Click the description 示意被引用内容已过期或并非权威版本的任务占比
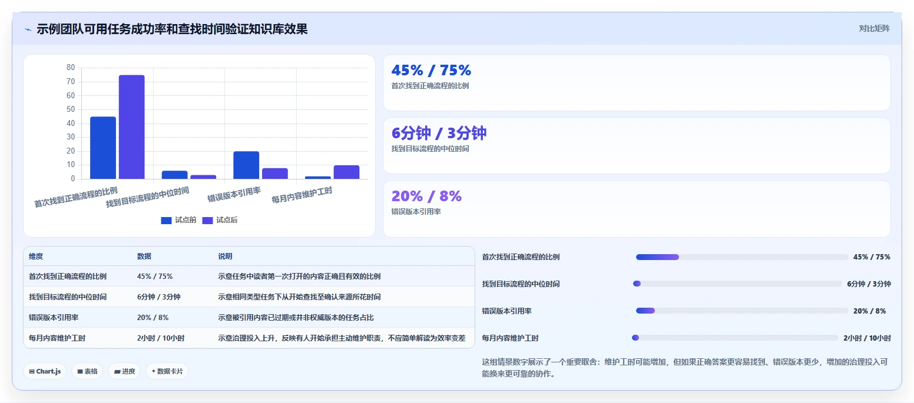The height and width of the screenshot is (403, 914). pos(296,318)
